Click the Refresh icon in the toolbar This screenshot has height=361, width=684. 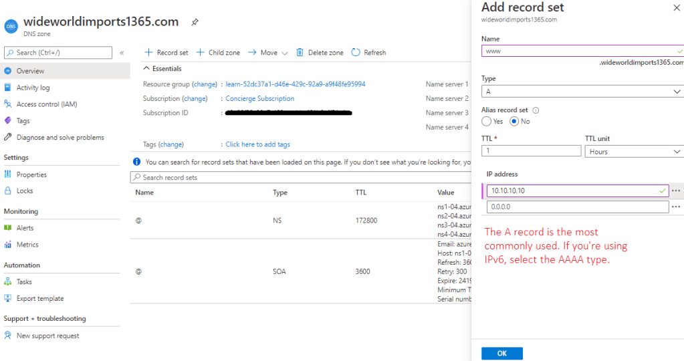pyautogui.click(x=356, y=53)
